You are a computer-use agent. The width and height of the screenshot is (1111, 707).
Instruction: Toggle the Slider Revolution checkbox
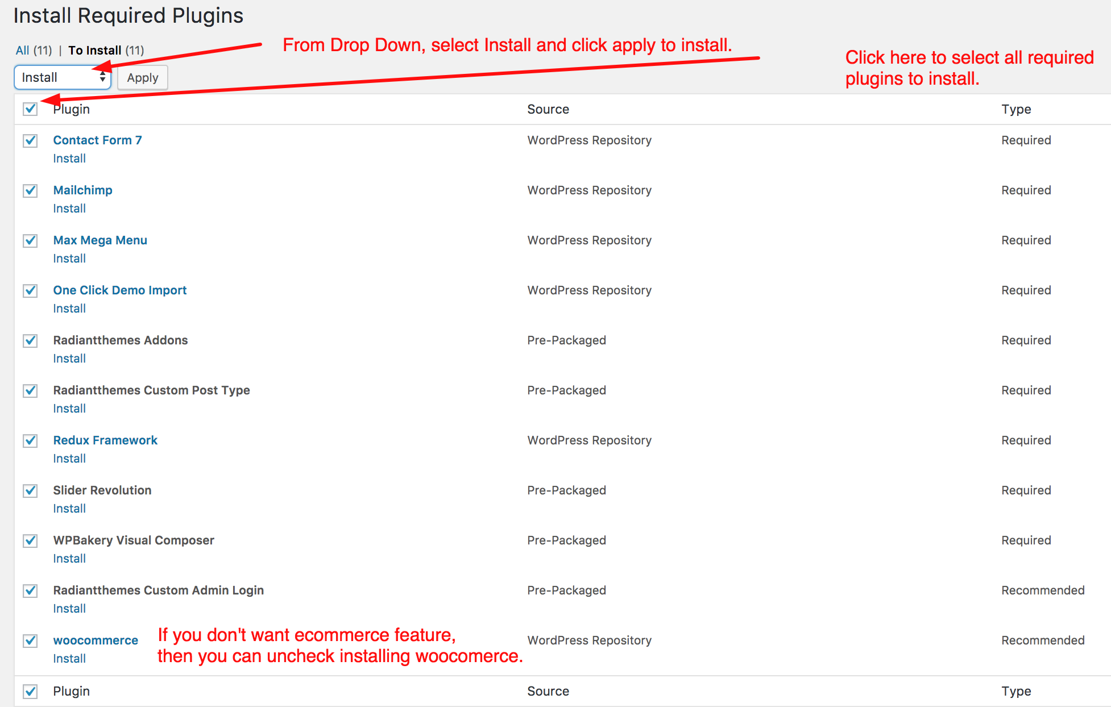pos(31,490)
